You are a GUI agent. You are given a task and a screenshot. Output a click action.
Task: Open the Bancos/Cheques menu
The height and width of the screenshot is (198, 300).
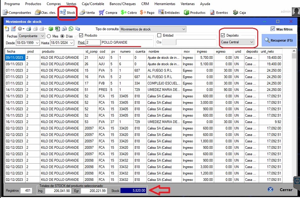pyautogui.click(x=123, y=4)
